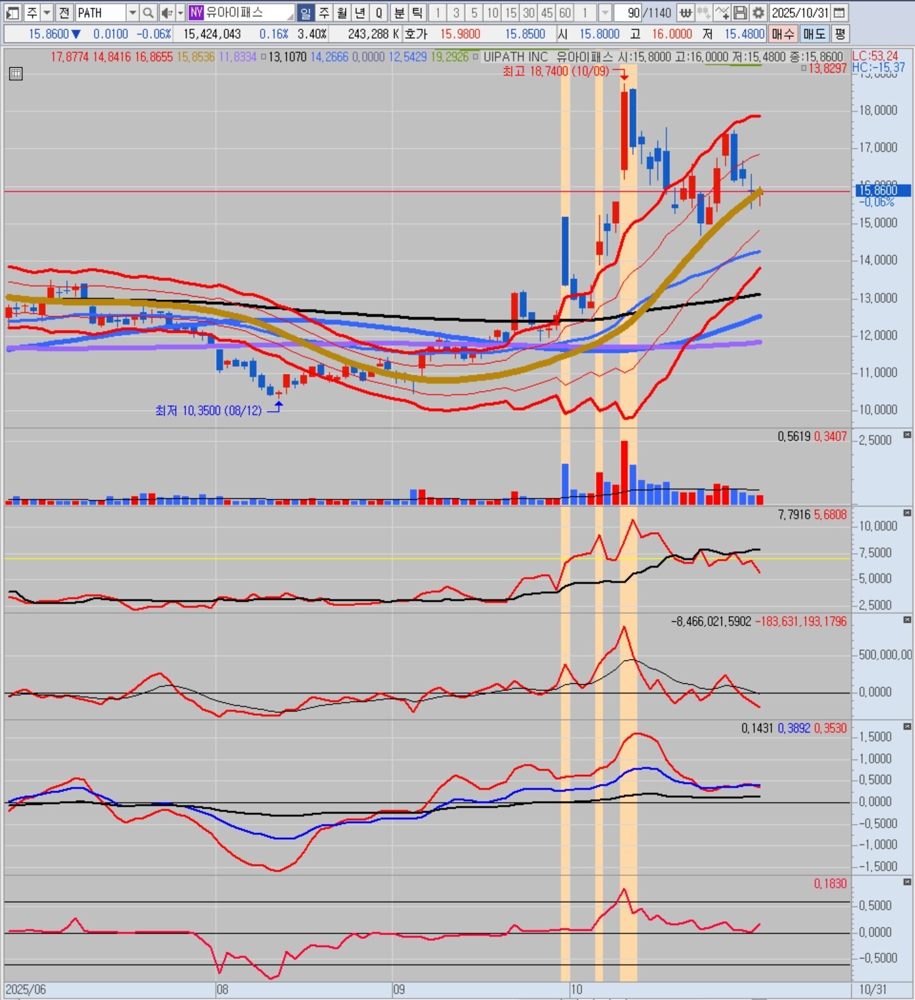
Task: Click the cumulative volume 15,424,043
Action: click(212, 34)
